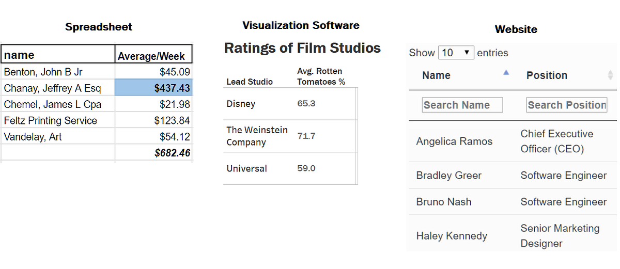This screenshot has width=620, height=269.
Task: Click the Average/Week header cell
Action: point(153,55)
